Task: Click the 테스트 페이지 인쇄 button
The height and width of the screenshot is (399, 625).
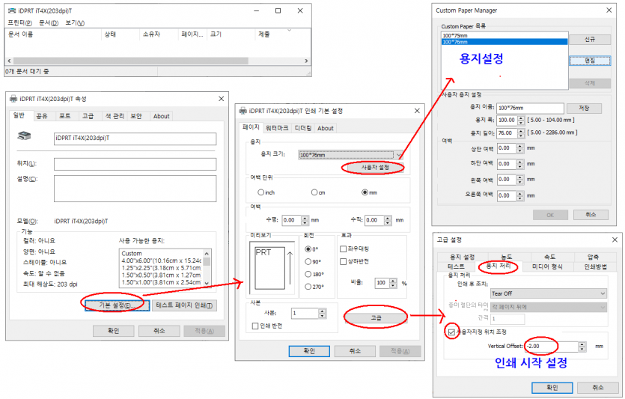Action: click(185, 305)
